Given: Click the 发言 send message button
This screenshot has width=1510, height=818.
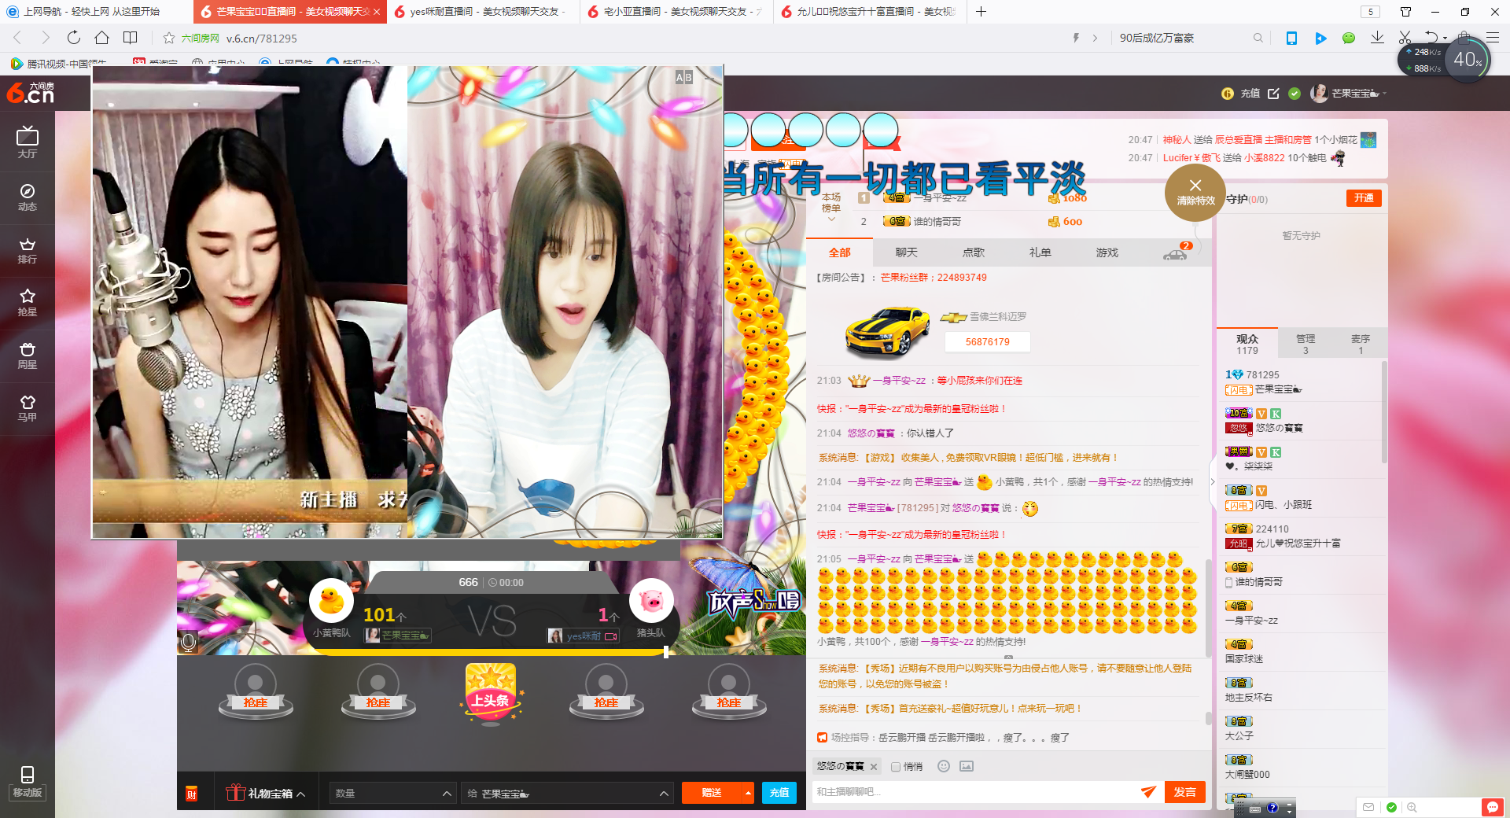Looking at the screenshot, I should coord(1184,792).
